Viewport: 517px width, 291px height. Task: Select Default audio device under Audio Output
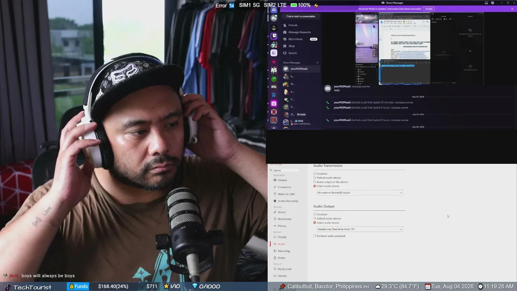coord(315,219)
